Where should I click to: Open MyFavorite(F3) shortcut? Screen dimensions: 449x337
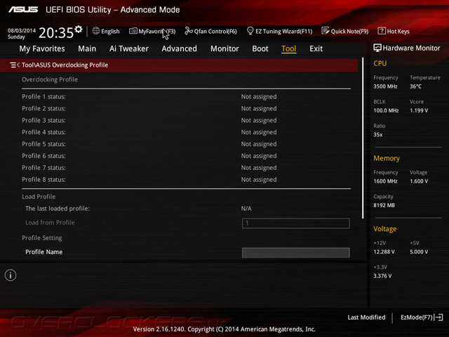[152, 31]
